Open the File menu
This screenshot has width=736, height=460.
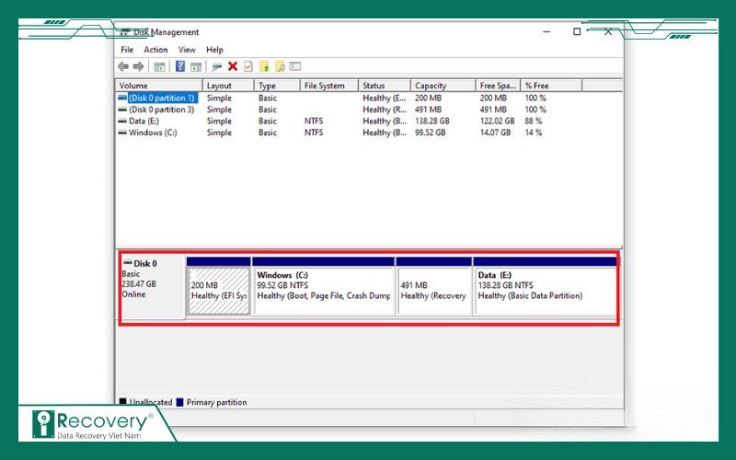pos(127,50)
